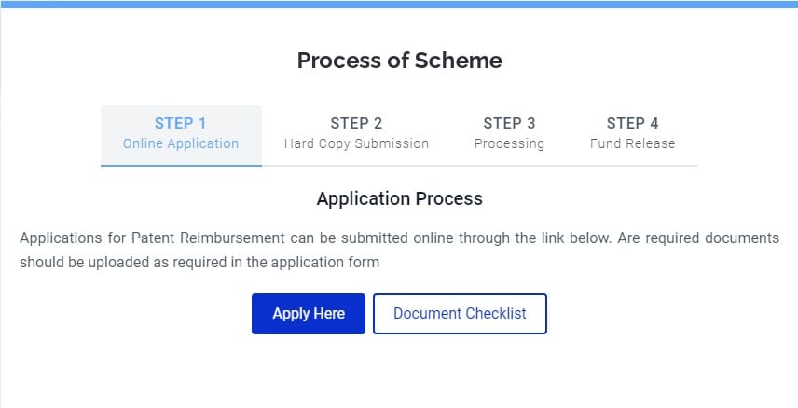Open the Document Checklist
This screenshot has height=408, width=798.
tap(460, 314)
